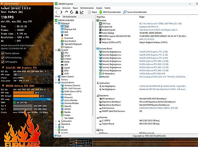Image resolution: width=198 pixels, height=149 pixels.
Task: Click the Rapor report toolbar button
Action: (x=93, y=12)
